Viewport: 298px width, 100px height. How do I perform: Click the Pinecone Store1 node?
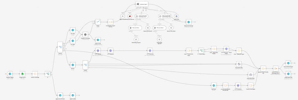[x=159, y=28]
